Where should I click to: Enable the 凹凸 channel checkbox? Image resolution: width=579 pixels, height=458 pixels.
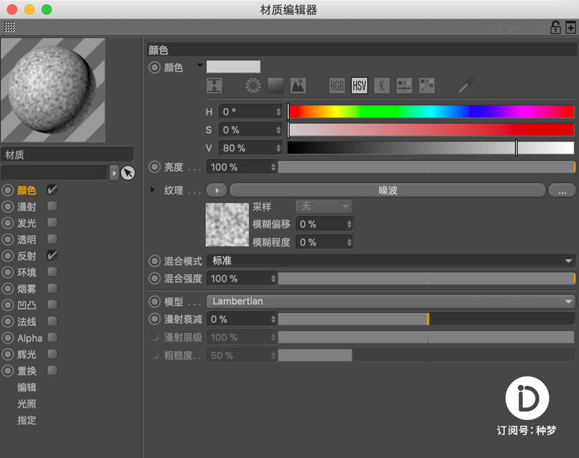52,305
